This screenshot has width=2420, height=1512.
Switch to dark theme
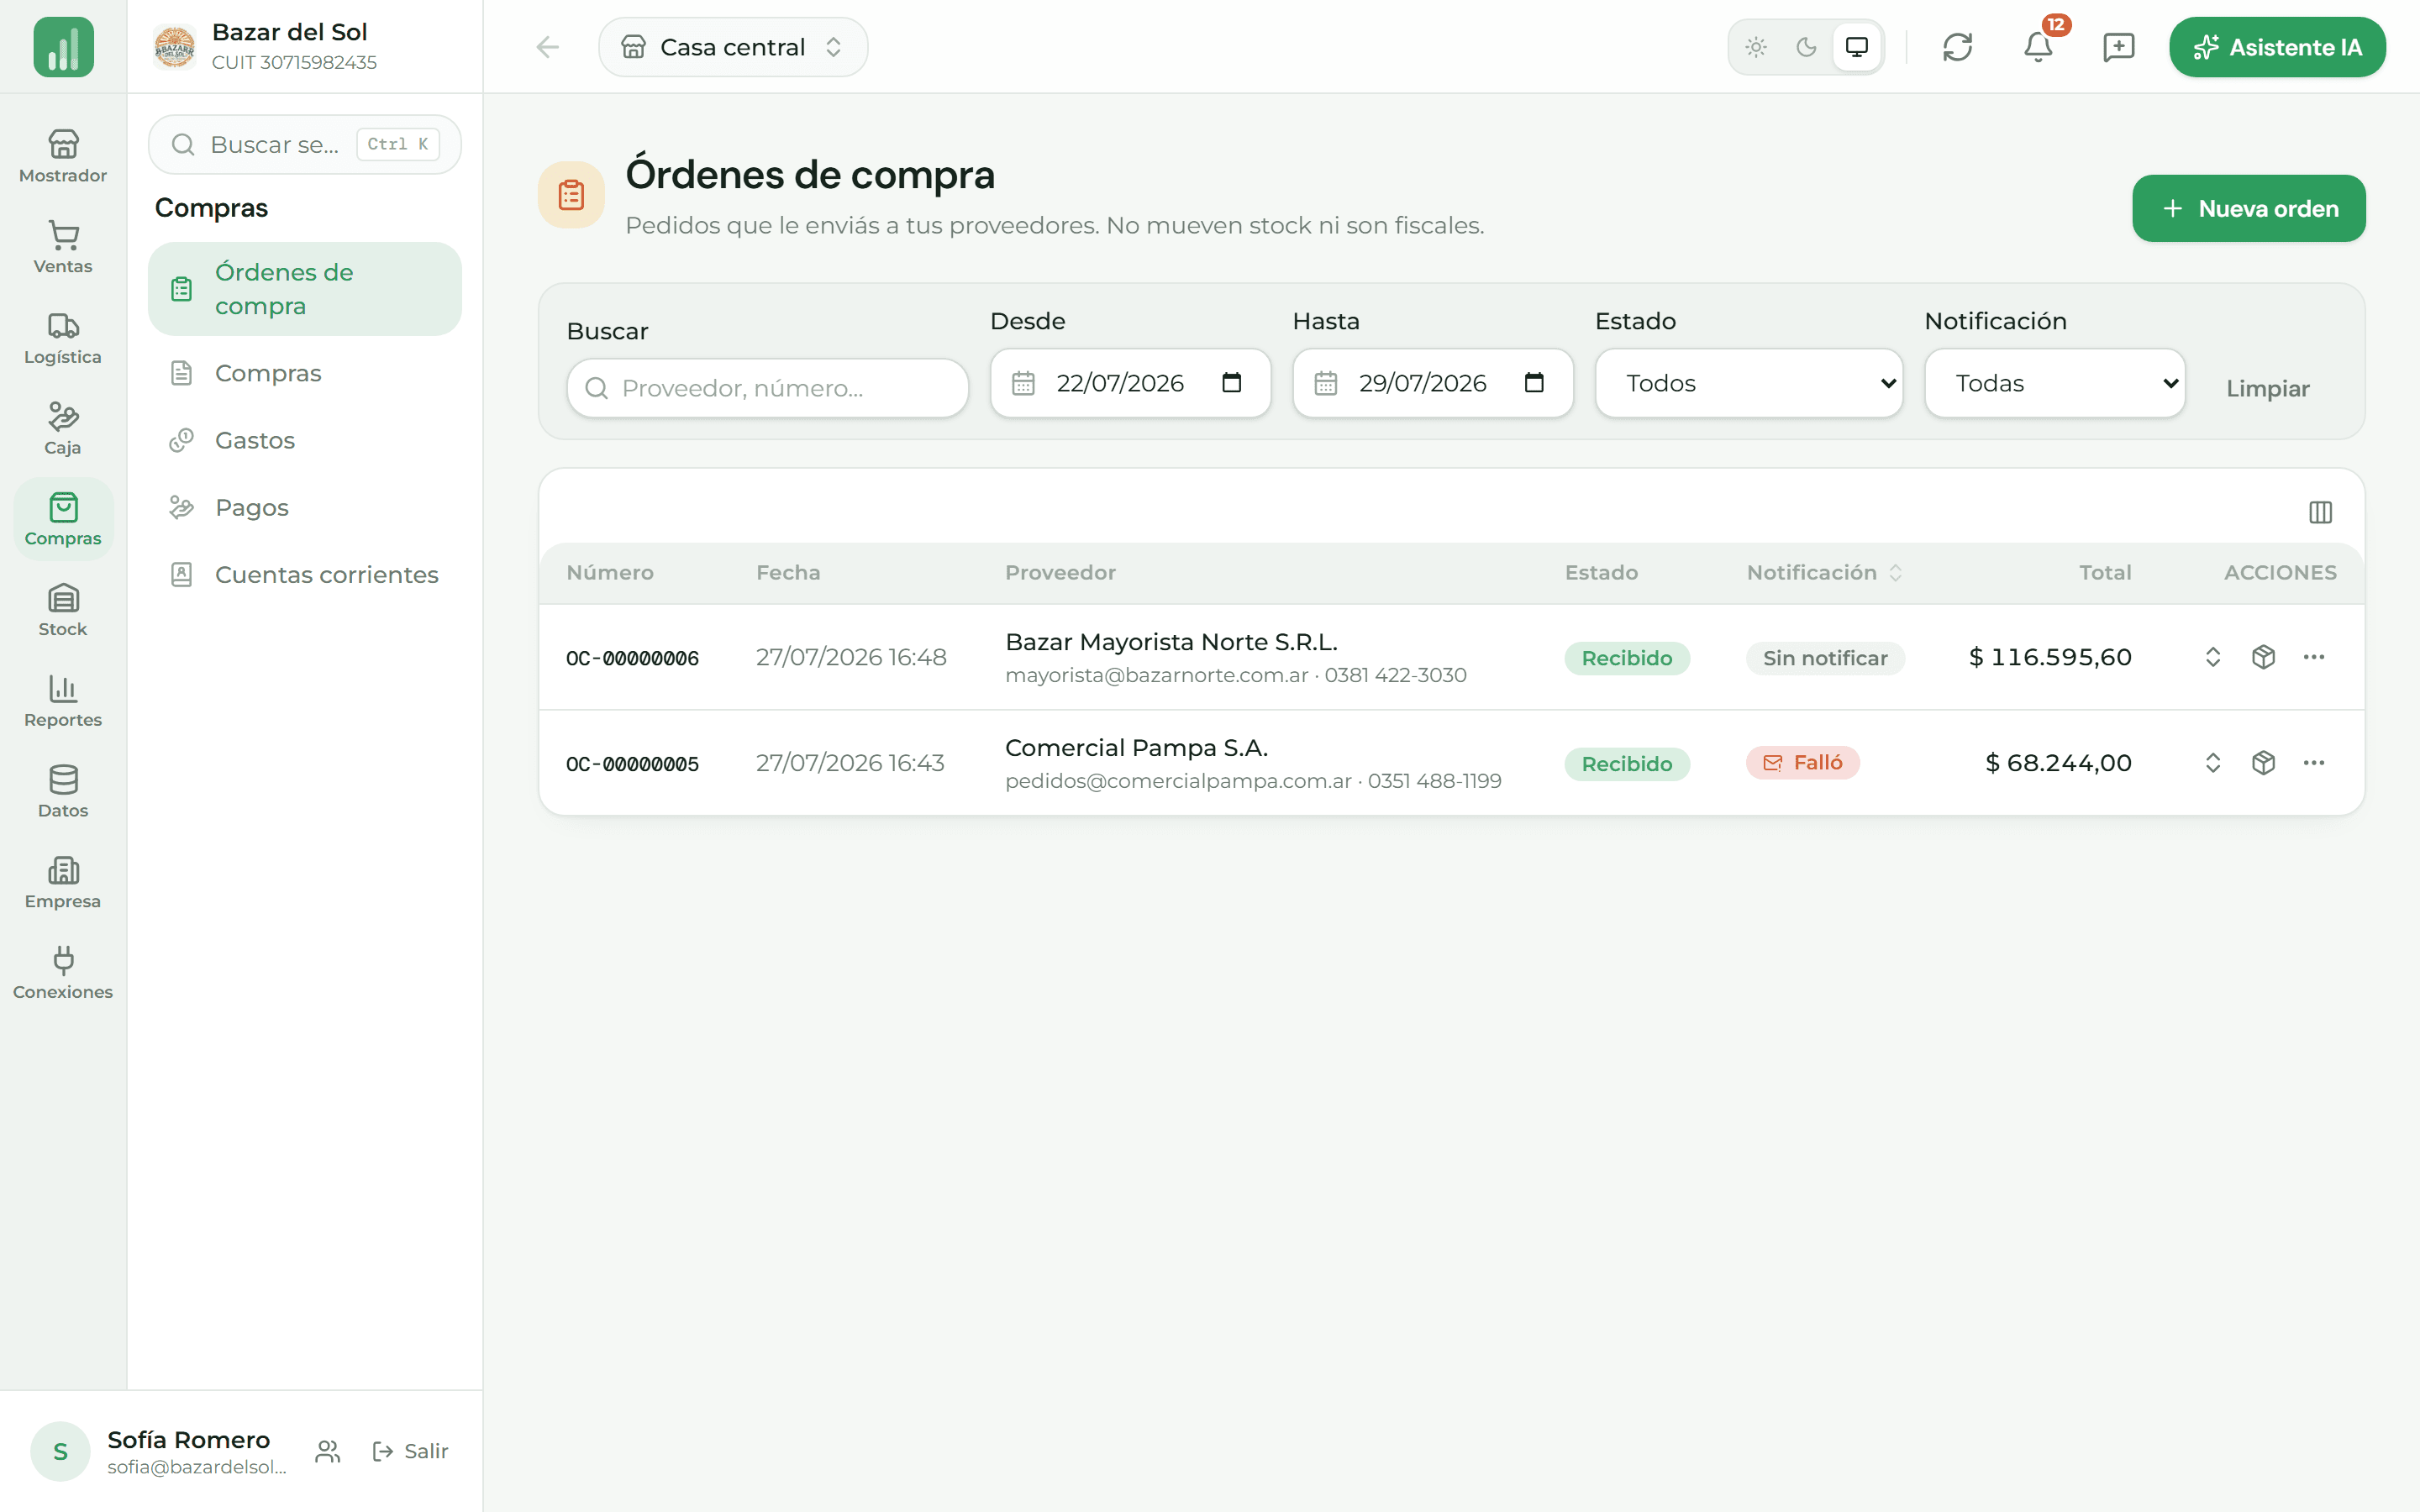point(1806,47)
